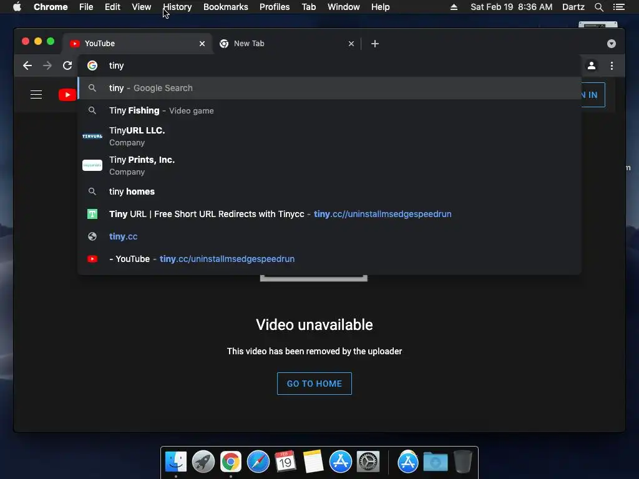
Task: Expand the tab search dropdown arrow
Action: tap(612, 44)
